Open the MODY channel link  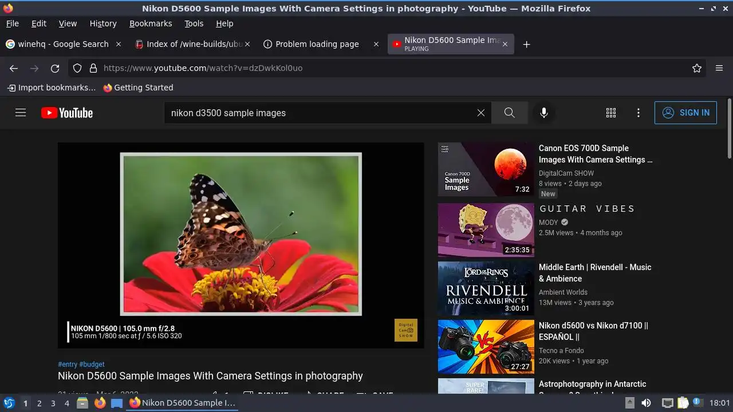(x=549, y=222)
